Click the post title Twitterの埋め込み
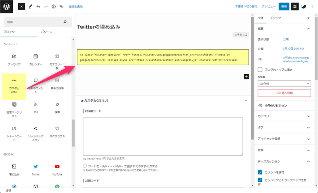The width and height of the screenshot is (318, 193). click(x=99, y=27)
